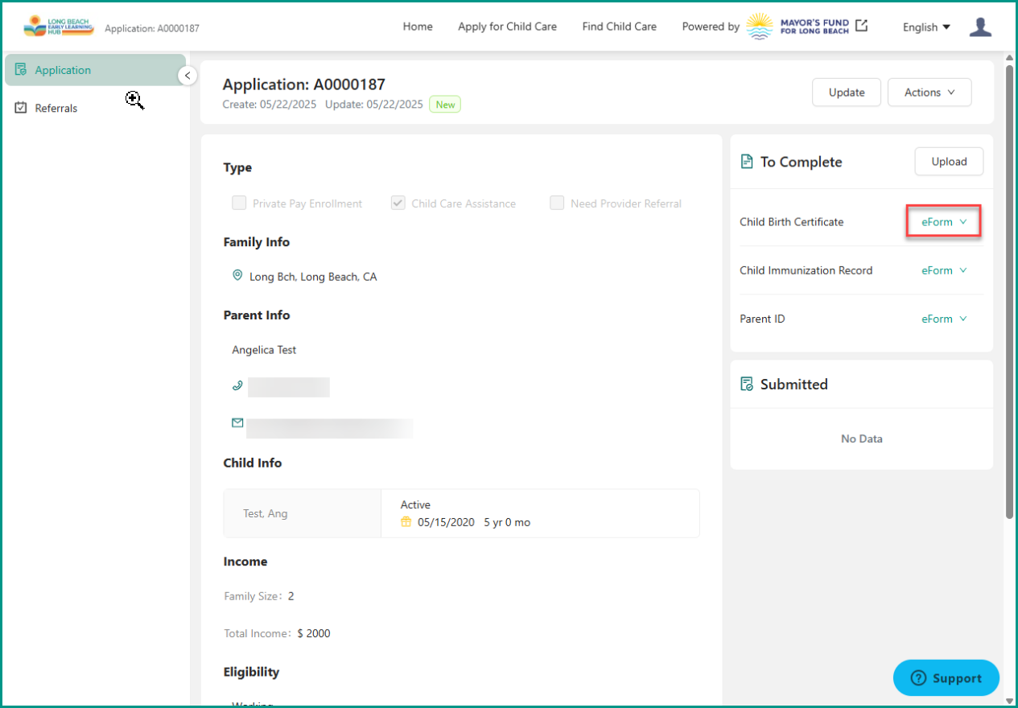This screenshot has height=708, width=1018.
Task: Click the Long Bch, Long Beach, CA address
Action: [313, 277]
